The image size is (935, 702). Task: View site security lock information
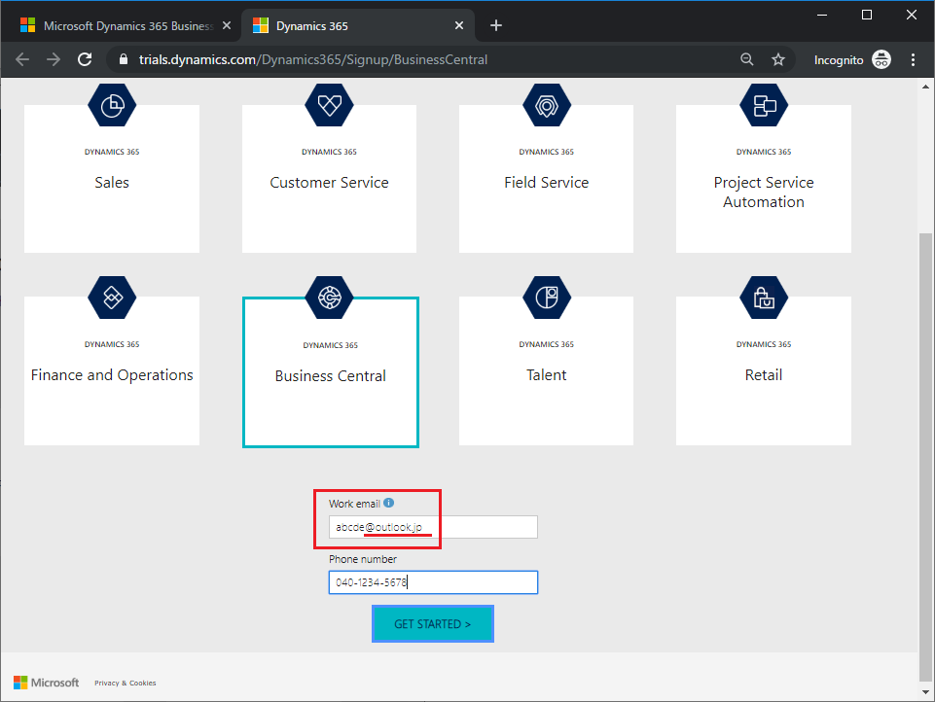tap(124, 59)
